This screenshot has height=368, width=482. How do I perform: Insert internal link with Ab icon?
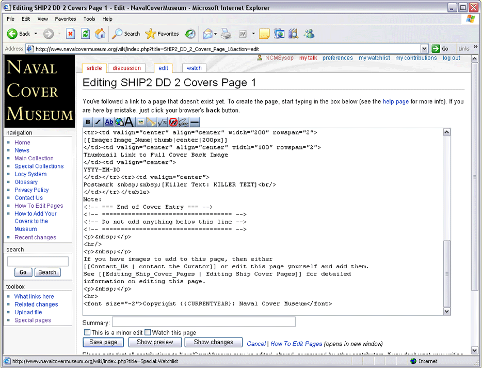[109, 122]
